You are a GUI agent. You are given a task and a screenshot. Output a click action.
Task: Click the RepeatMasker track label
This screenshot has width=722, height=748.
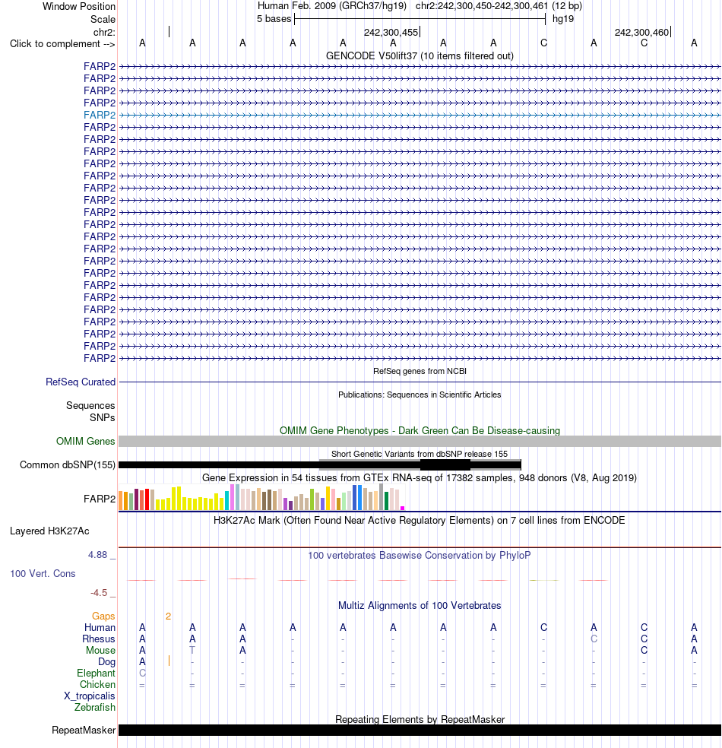pos(84,731)
